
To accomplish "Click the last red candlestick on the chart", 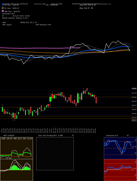I will (x=96, y=100).
